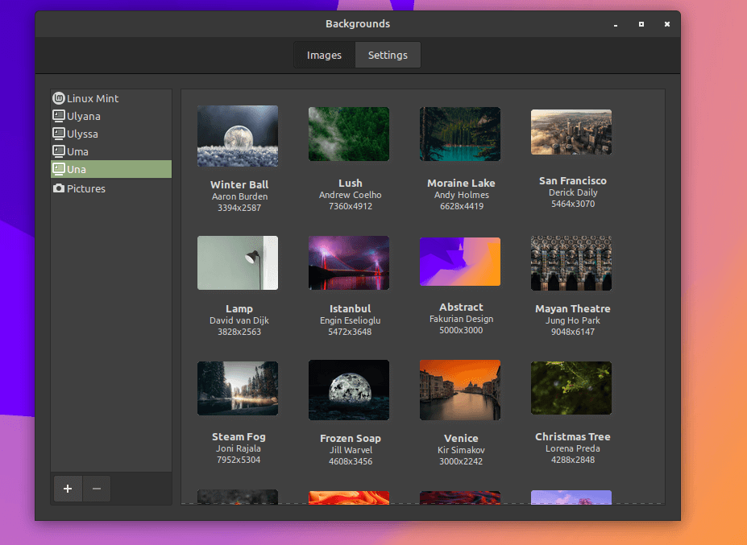747x545 pixels.
Task: Click the camera icon beside Pictures
Action: coord(58,188)
